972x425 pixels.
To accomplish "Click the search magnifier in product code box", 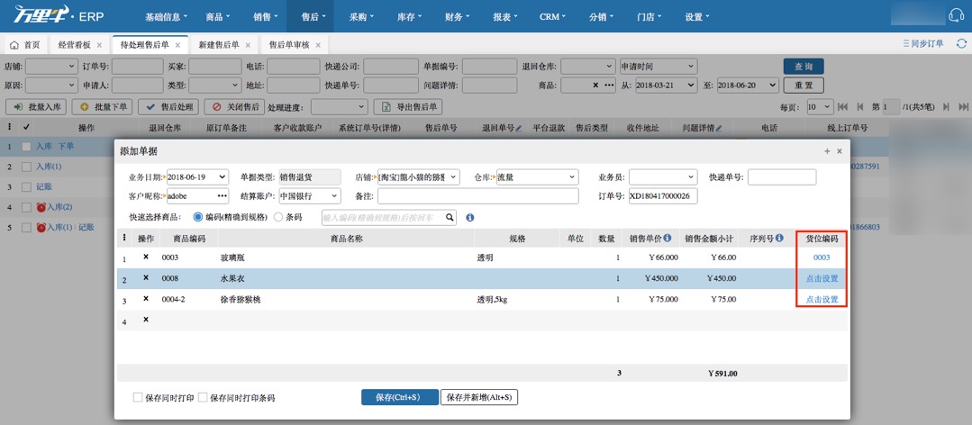I will tap(450, 218).
